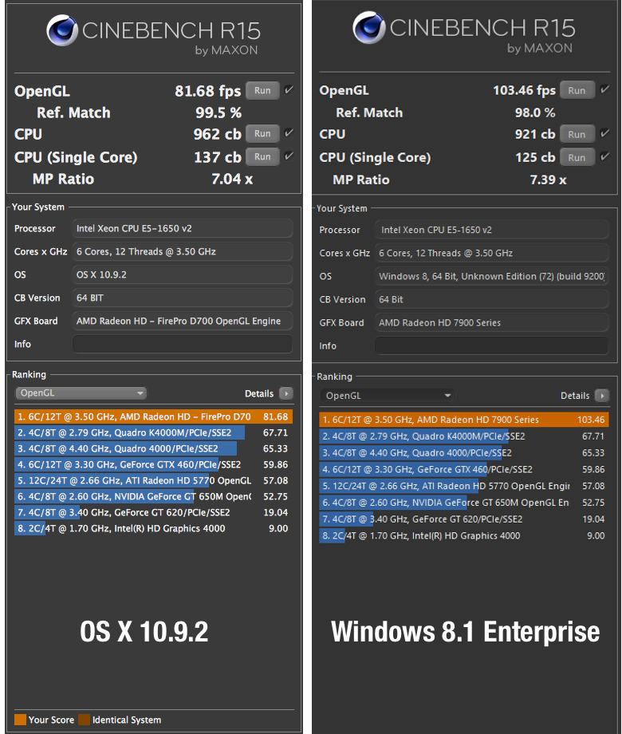622x734 pixels.
Task: Toggle CPU Single Core checkbox in Windows window
Action: tap(604, 156)
